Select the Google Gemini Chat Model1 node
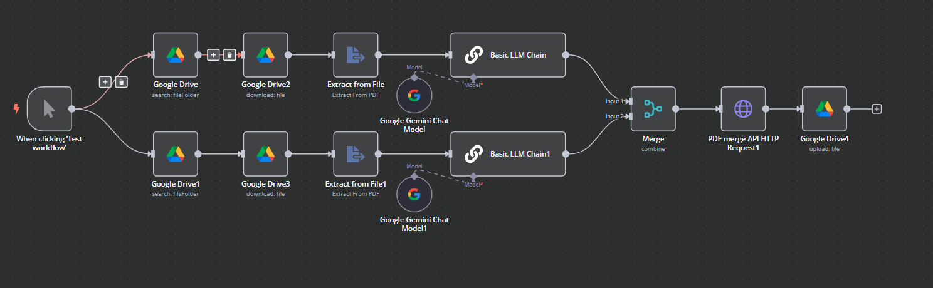The image size is (933, 288). [414, 195]
